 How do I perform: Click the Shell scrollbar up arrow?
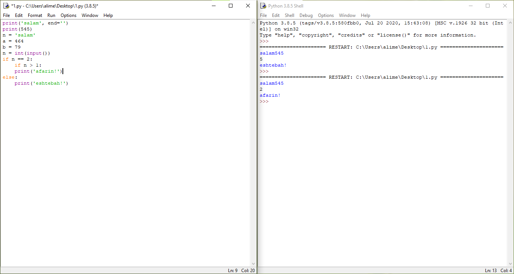[x=510, y=23]
